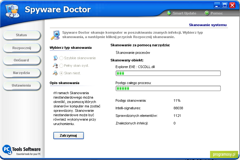Select Szybkie skanowanie radio button
This screenshot has height=160, width=240.
pyautogui.click(x=61, y=58)
